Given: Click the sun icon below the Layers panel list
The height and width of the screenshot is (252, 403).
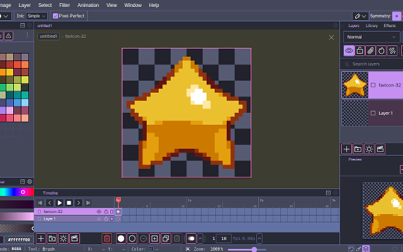Looking at the screenshot, I should pos(369,149).
